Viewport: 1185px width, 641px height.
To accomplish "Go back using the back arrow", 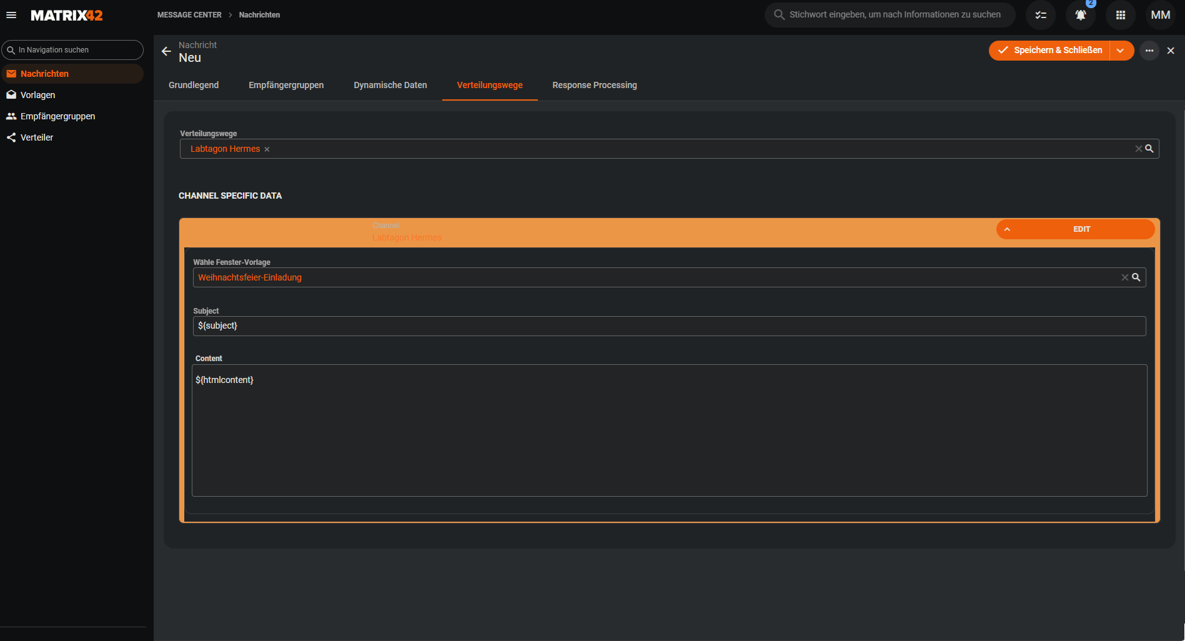I will 166,51.
